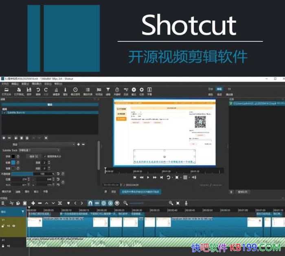
Task: Mute the A1 audio track
Action: point(9,246)
